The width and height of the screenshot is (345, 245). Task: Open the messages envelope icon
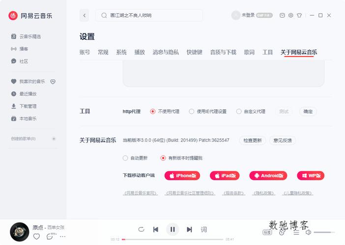[x=282, y=15]
